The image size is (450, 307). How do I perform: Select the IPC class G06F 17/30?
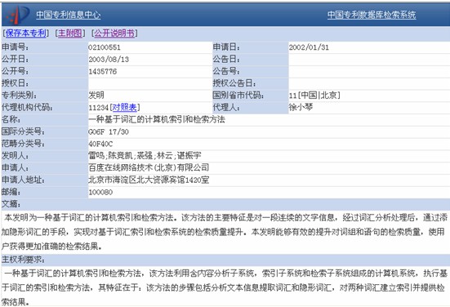pyautogui.click(x=109, y=131)
